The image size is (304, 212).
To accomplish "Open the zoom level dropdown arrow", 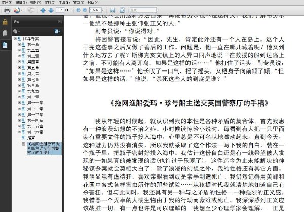I will pos(103,10).
